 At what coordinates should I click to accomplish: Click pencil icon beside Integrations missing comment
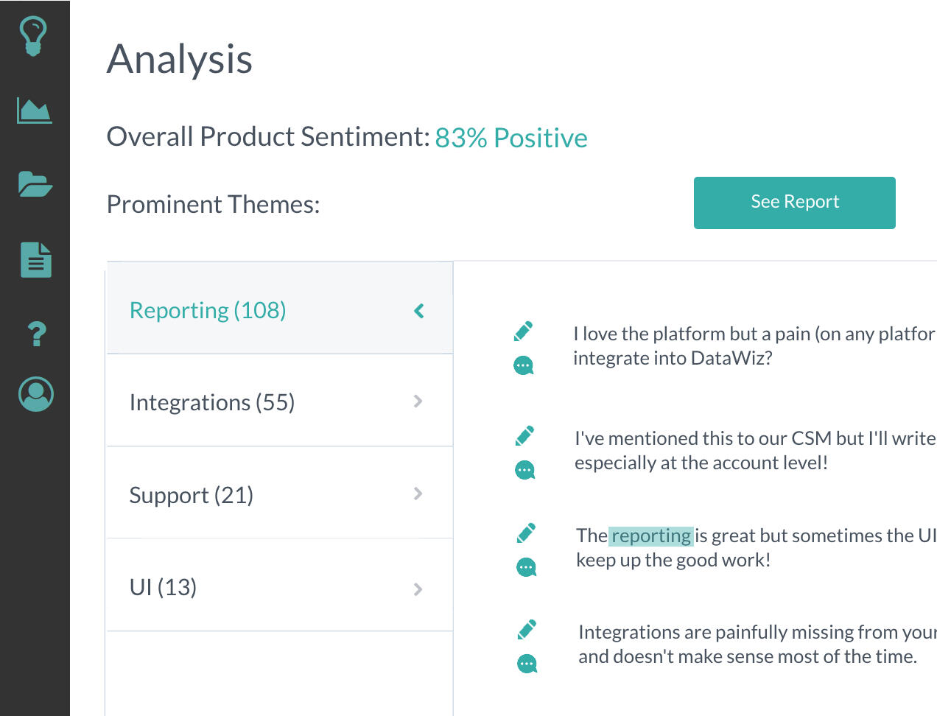527,630
